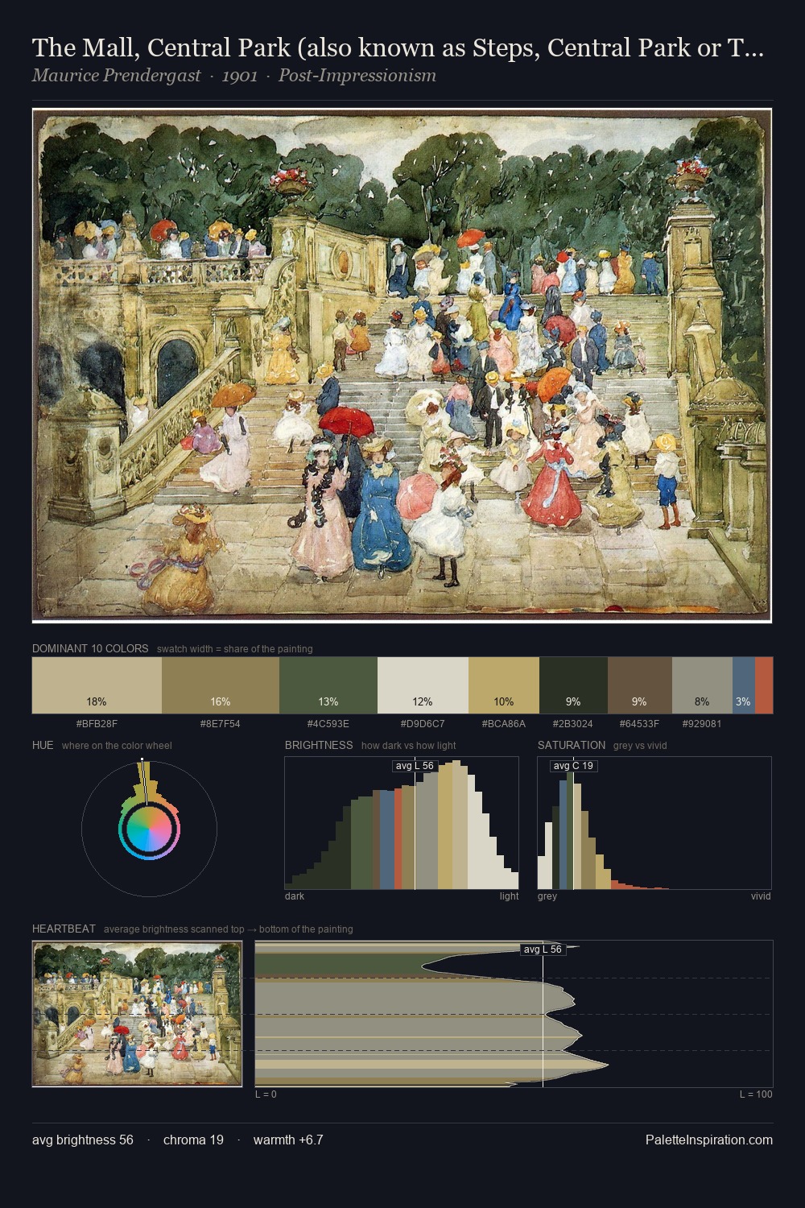The width and height of the screenshot is (805, 1208).
Task: Click the brightness histogram chart
Action: pyautogui.click(x=402, y=823)
